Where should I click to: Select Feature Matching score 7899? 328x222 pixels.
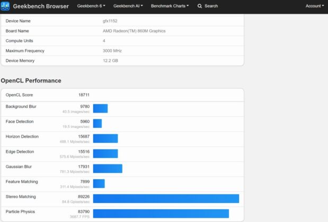(x=85, y=181)
